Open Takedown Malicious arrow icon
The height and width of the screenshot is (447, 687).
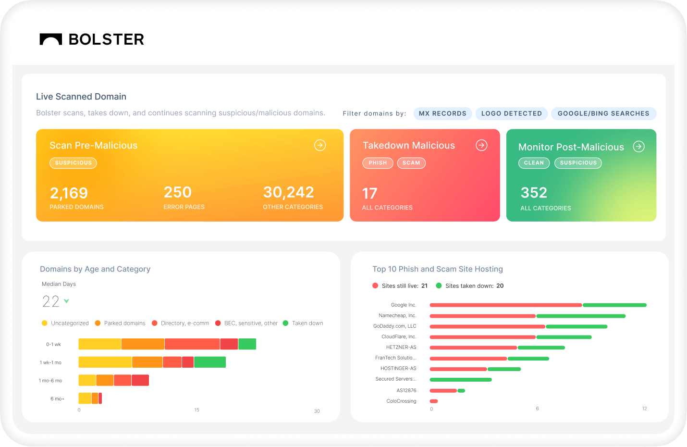(x=481, y=145)
